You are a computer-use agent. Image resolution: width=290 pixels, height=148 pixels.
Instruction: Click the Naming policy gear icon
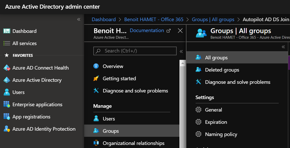(199, 134)
